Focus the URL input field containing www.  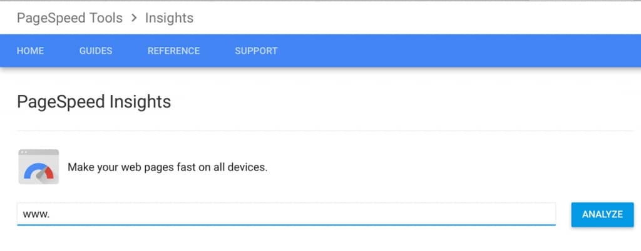point(286,214)
